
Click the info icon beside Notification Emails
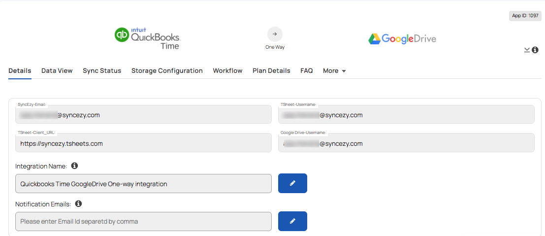(x=79, y=203)
